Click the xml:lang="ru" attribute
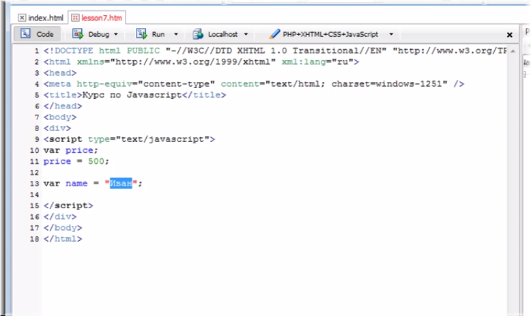Viewport: 531px width, 316px height. (317, 62)
